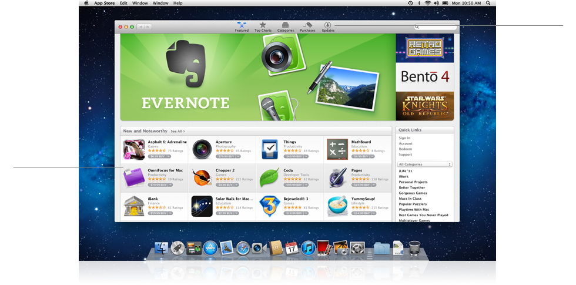Open Spotlight search in the menu bar
The height and width of the screenshot is (285, 576).
(x=488, y=3)
